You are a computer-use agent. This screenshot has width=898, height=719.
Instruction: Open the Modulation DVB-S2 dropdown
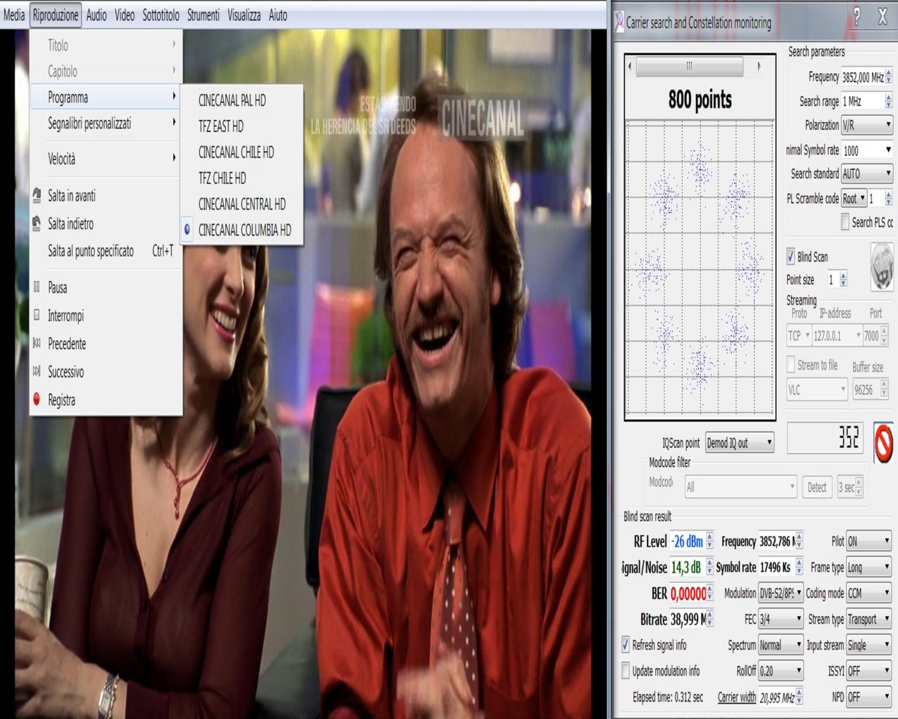pos(780,593)
